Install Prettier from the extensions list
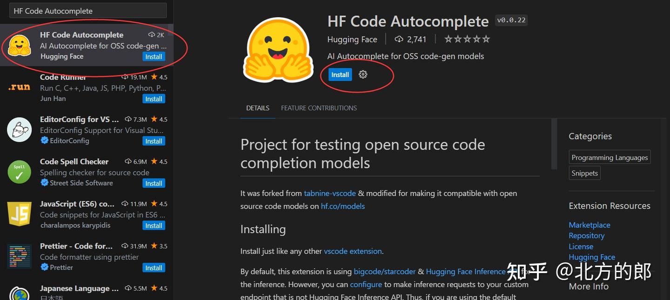Screen dimensions: 670x300 (154, 268)
